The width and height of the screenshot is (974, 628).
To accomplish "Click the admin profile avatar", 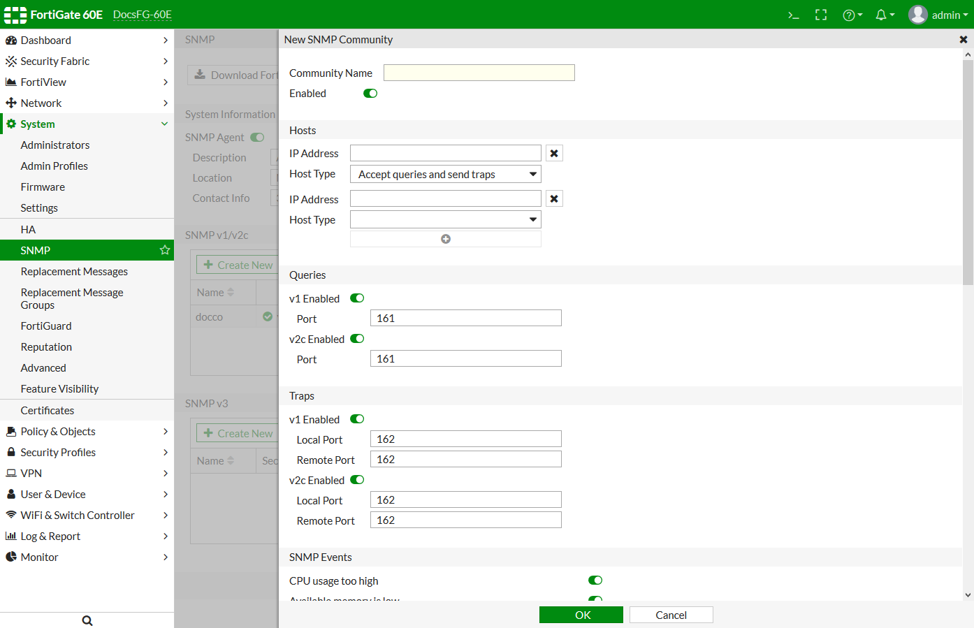I will [x=917, y=14].
